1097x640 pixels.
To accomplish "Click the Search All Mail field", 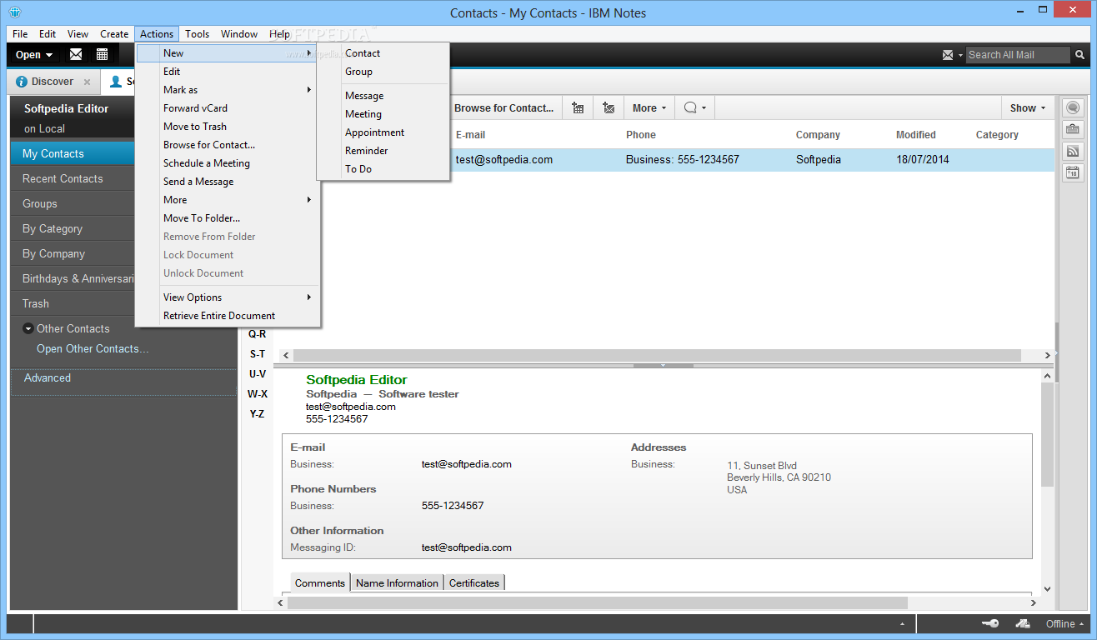I will (1018, 55).
